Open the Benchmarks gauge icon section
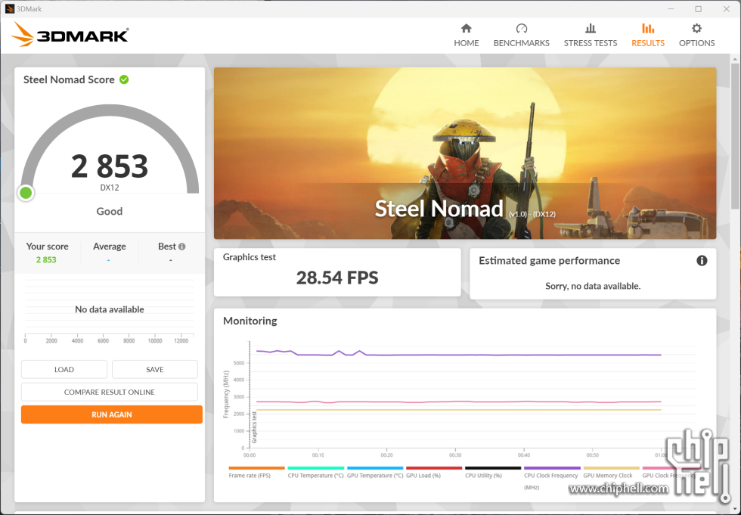The image size is (741, 515). (521, 36)
